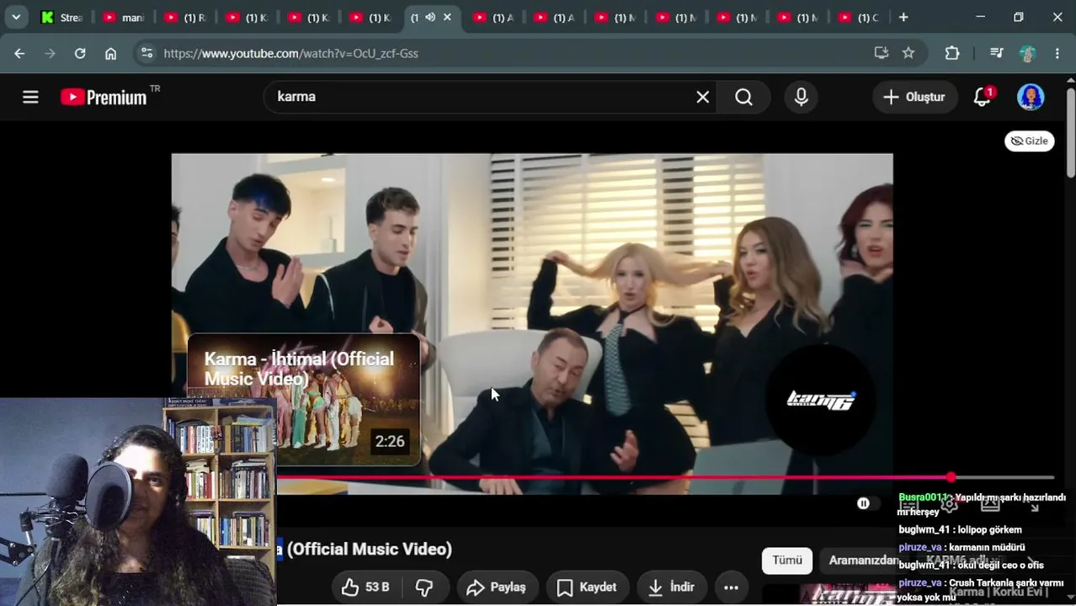Screen dimensions: 1076x606
Task: Close the active YouTube tab
Action: [447, 17]
